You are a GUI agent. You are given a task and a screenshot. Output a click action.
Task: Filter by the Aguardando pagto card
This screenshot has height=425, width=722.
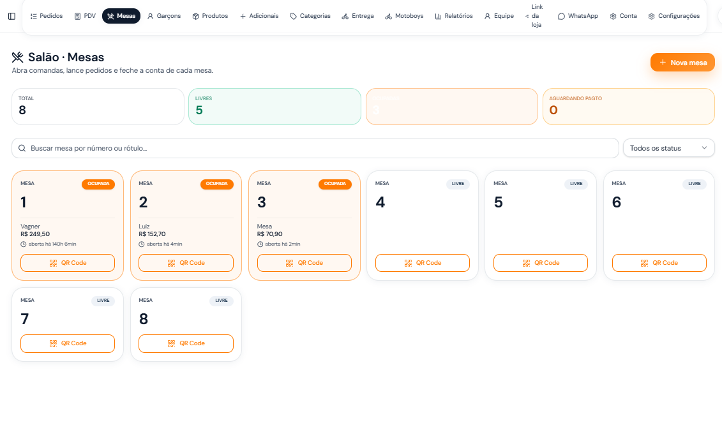tap(629, 107)
